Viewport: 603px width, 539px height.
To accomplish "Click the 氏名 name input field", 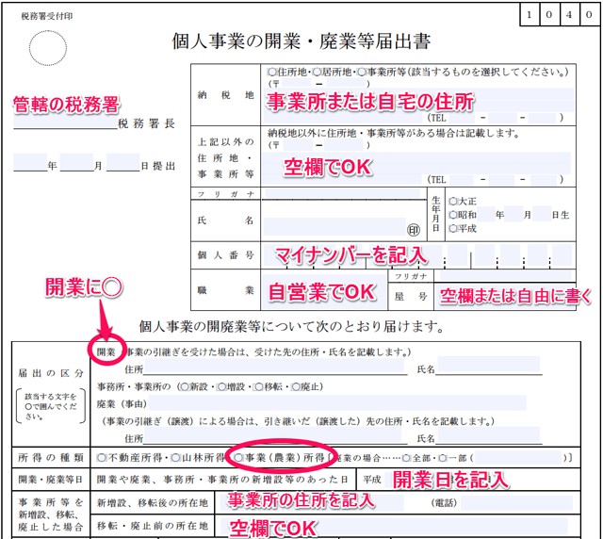I will click(330, 222).
